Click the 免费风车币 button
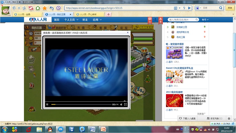236x133 pixels. pyautogui.click(x=143, y=27)
